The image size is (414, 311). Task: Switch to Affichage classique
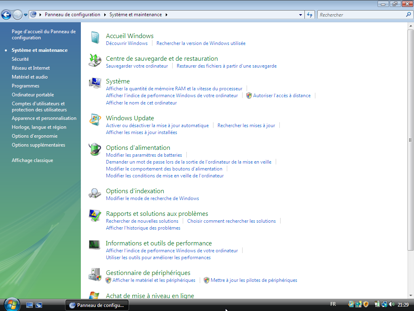[32, 160]
